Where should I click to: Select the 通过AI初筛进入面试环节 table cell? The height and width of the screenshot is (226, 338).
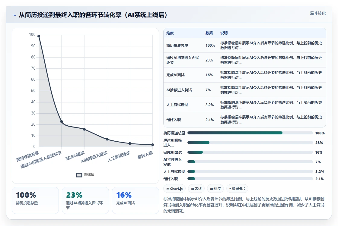183,60
